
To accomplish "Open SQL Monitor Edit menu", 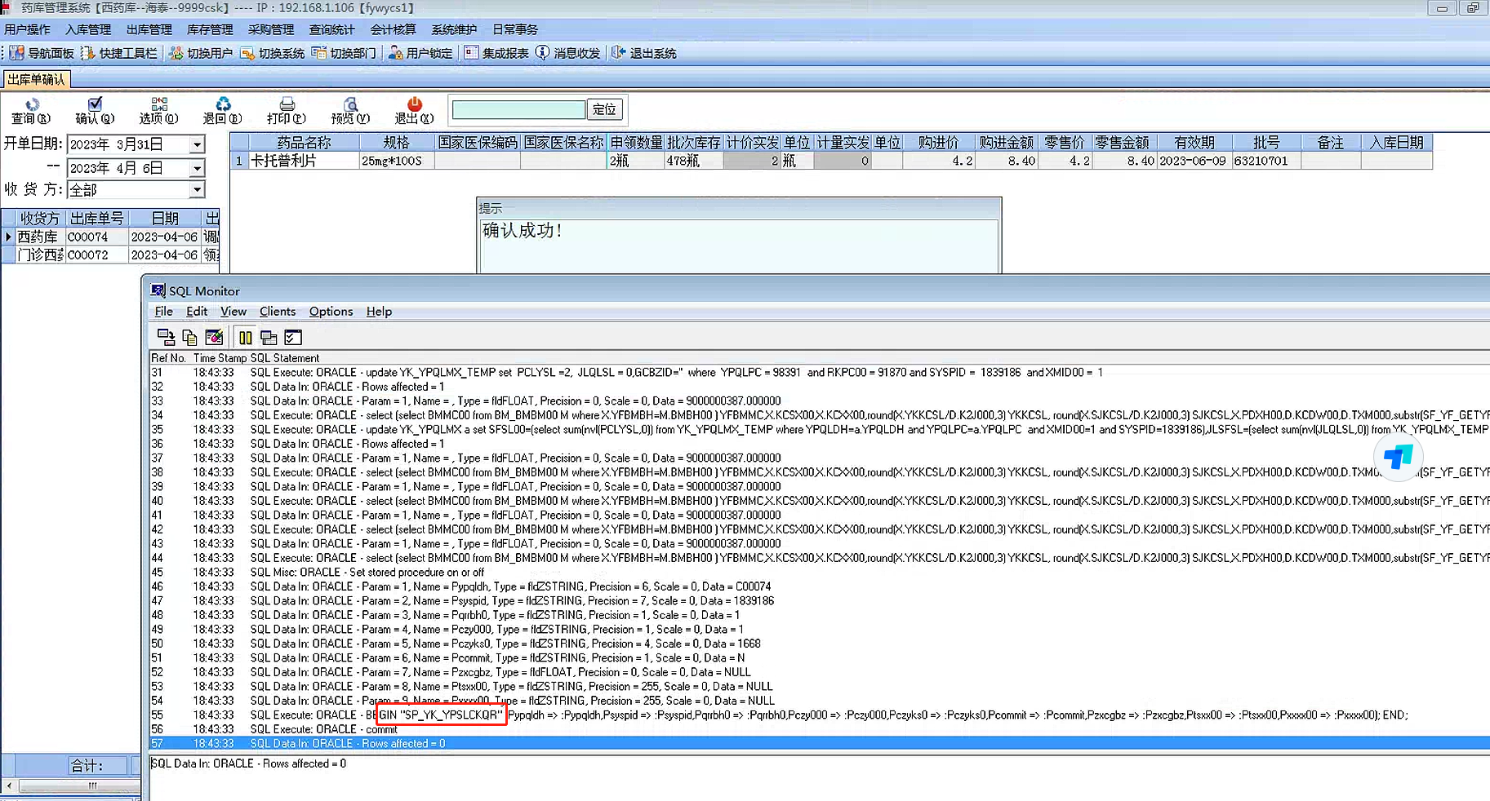I will click(x=197, y=312).
